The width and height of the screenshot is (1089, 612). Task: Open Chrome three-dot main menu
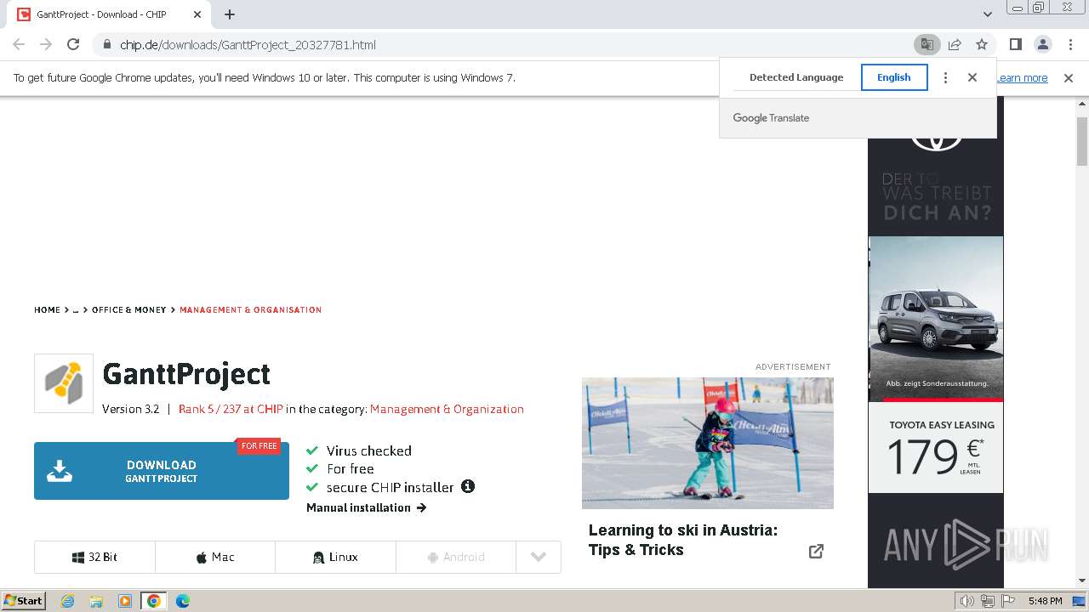pyautogui.click(x=1069, y=44)
